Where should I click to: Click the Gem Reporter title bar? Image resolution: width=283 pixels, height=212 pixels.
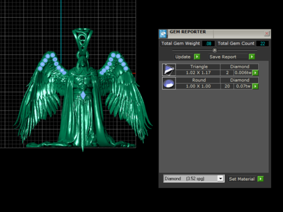215,34
